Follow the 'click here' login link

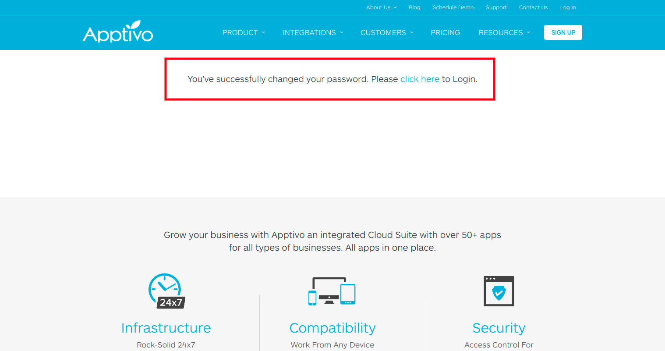tap(420, 79)
